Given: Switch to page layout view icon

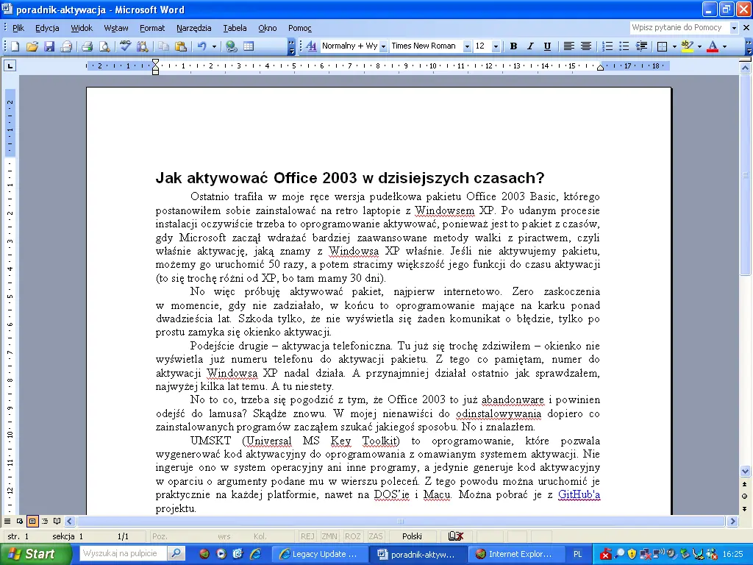Looking at the screenshot, I should point(32,521).
